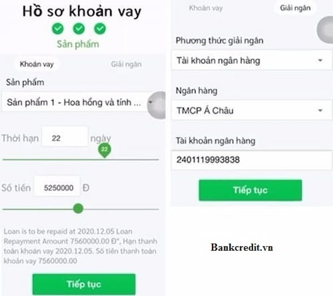Open the TMCP Á Châu bank dropdown
The height and width of the screenshot is (296, 333).
tap(251, 110)
